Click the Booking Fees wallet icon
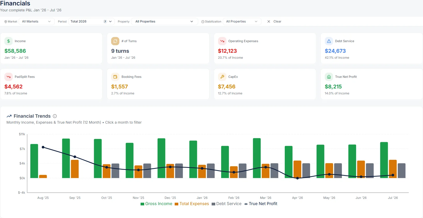The width and height of the screenshot is (423, 218). (115, 77)
